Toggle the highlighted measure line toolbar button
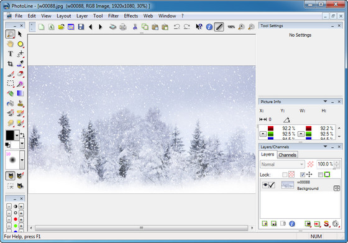The image size is (348, 243). click(x=219, y=27)
